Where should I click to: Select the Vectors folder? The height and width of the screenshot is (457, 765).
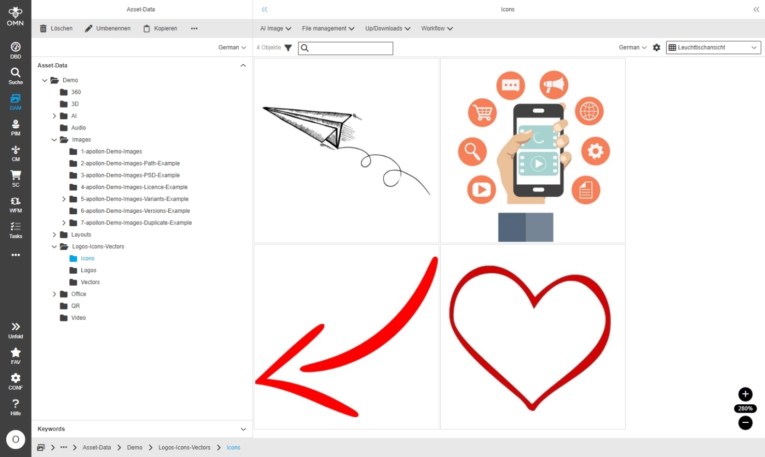tap(84, 283)
